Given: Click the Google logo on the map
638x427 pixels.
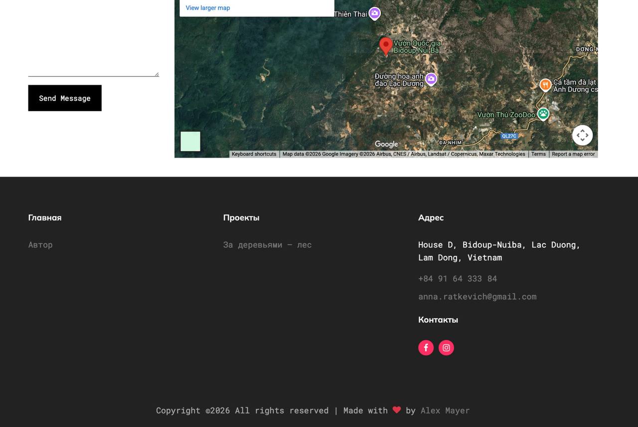Looking at the screenshot, I should [386, 144].
